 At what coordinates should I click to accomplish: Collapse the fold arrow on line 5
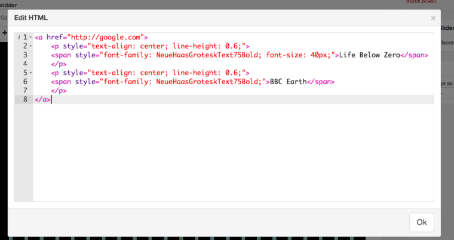pos(30,73)
